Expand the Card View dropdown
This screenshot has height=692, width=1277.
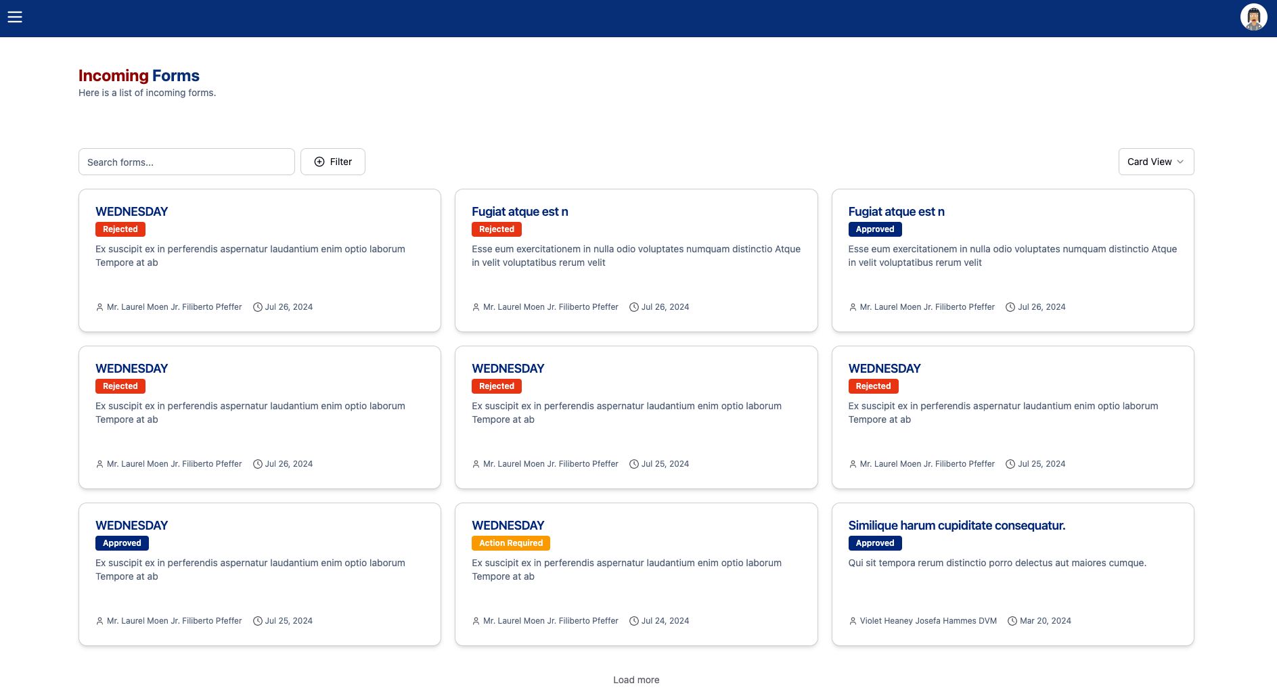click(x=1155, y=162)
